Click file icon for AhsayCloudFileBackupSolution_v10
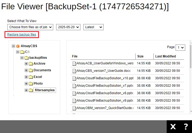 pos(74,78)
